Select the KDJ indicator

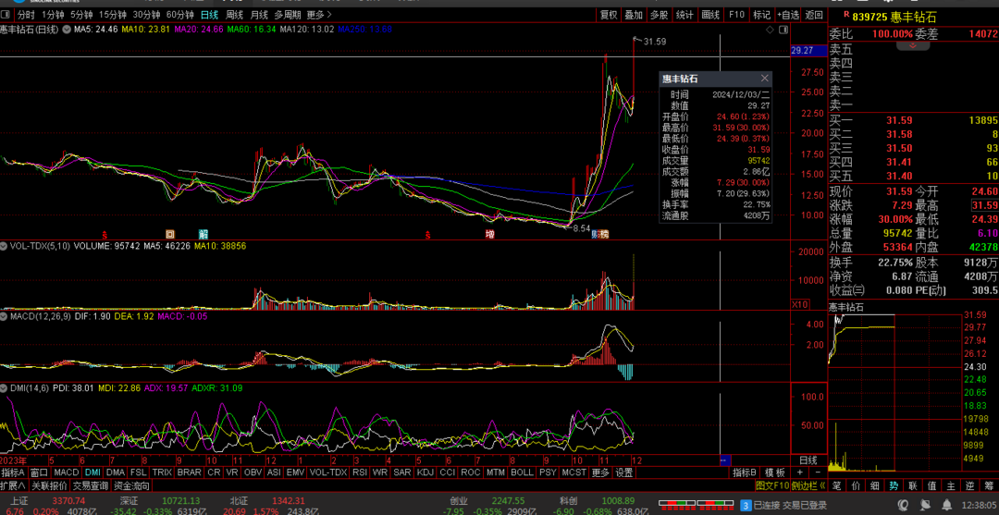pyautogui.click(x=425, y=472)
